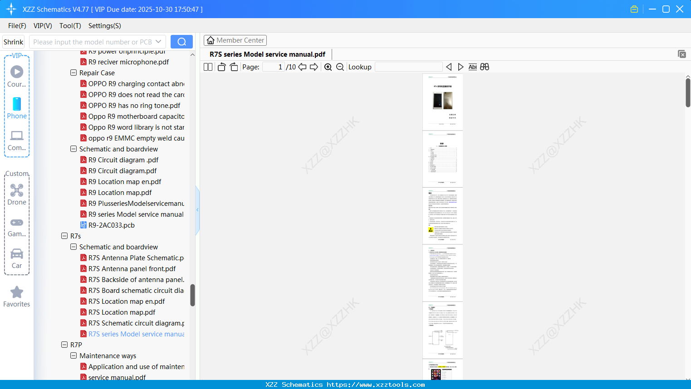The height and width of the screenshot is (389, 691).
Task: Select R7S series Model service manual.pdf tab
Action: pyautogui.click(x=268, y=54)
